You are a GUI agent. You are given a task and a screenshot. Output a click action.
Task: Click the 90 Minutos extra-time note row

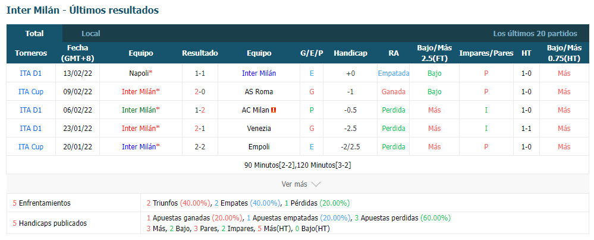[x=297, y=165]
